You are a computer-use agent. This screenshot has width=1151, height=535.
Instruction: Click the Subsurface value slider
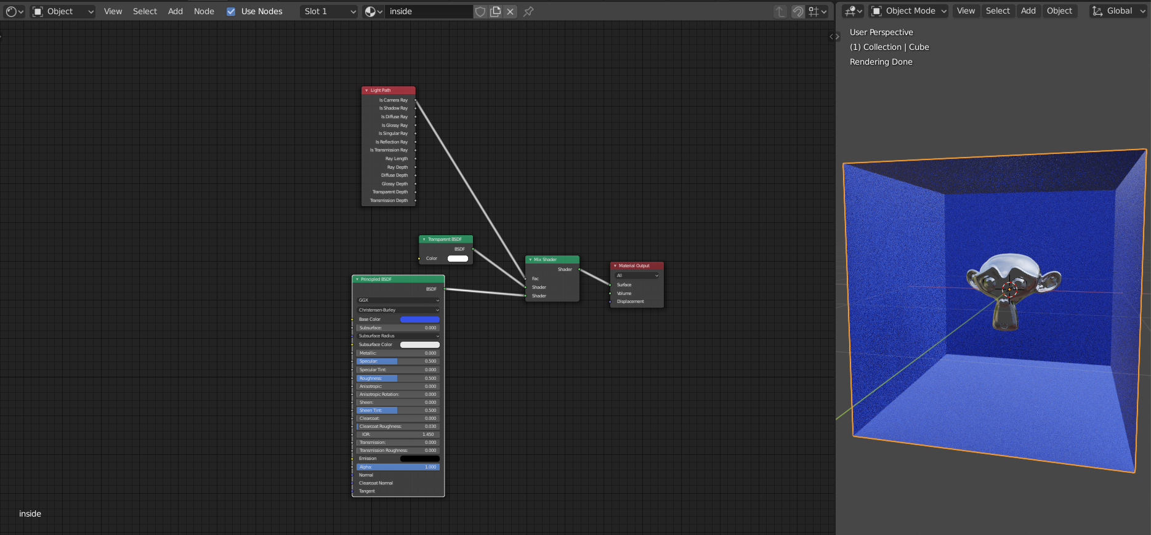(398, 328)
